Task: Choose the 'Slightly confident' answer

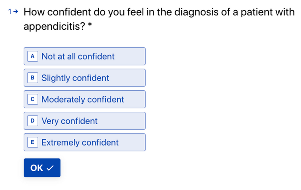Action: click(x=85, y=78)
